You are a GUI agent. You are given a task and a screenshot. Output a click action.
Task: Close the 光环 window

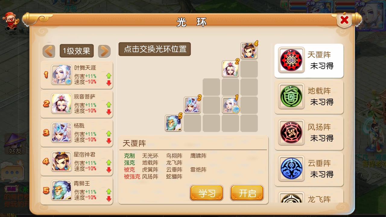[x=344, y=20]
